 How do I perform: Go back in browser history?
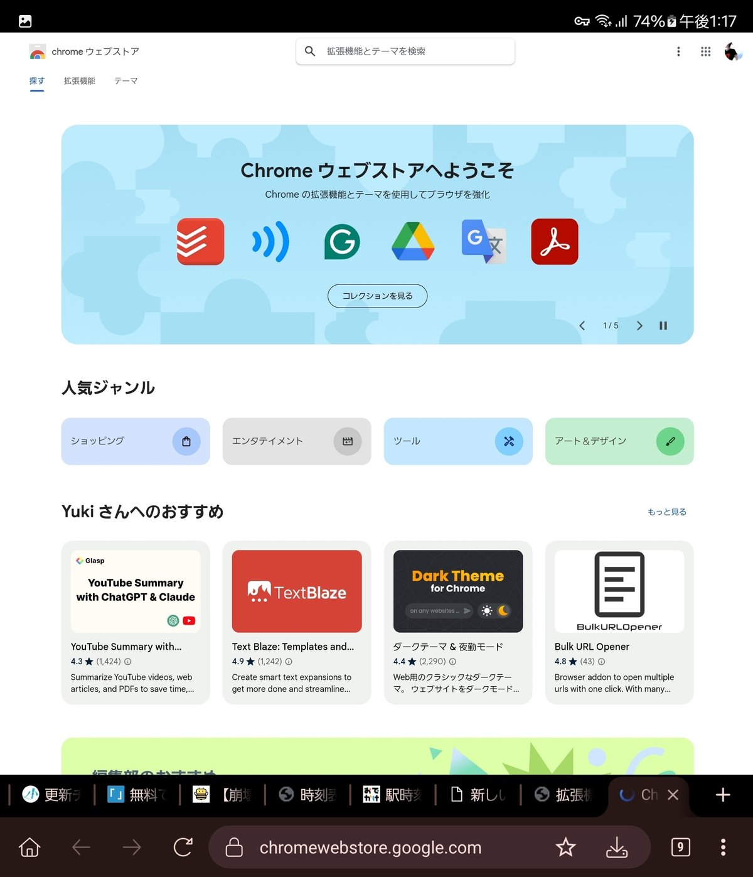point(82,847)
